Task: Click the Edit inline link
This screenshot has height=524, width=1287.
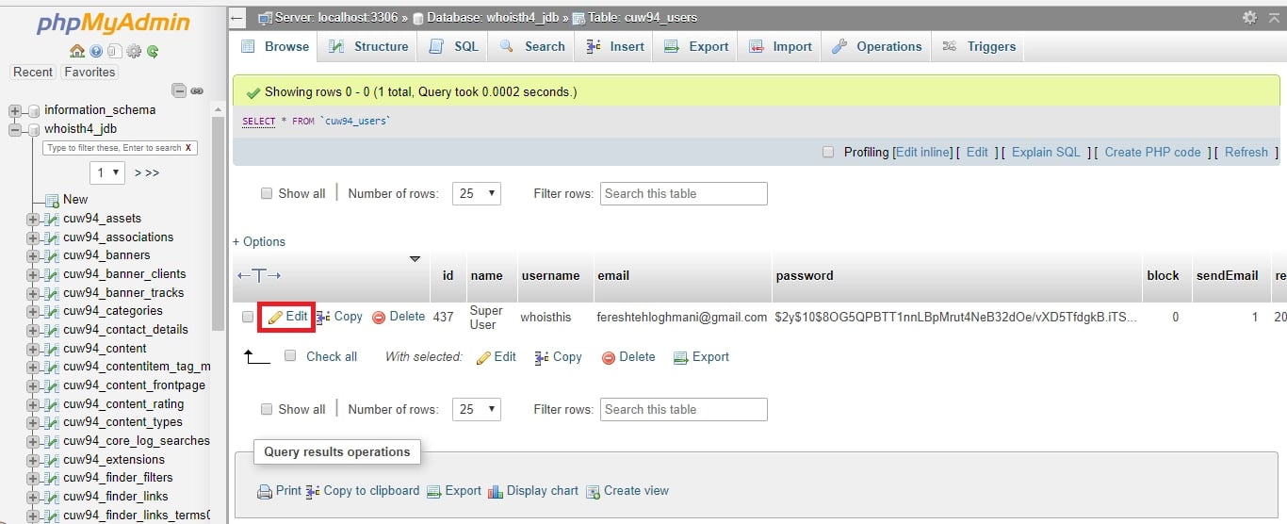Action: pyautogui.click(x=923, y=152)
